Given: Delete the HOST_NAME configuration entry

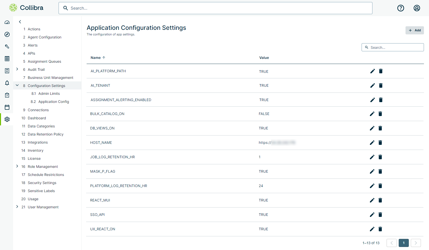Looking at the screenshot, I should coord(380,143).
